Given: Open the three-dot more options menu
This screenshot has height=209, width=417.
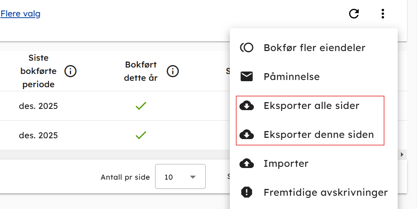Looking at the screenshot, I should (x=382, y=14).
